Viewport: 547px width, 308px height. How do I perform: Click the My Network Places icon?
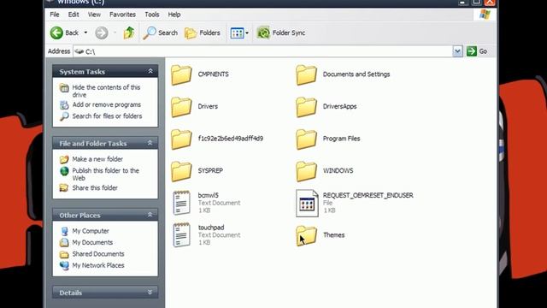click(x=64, y=265)
